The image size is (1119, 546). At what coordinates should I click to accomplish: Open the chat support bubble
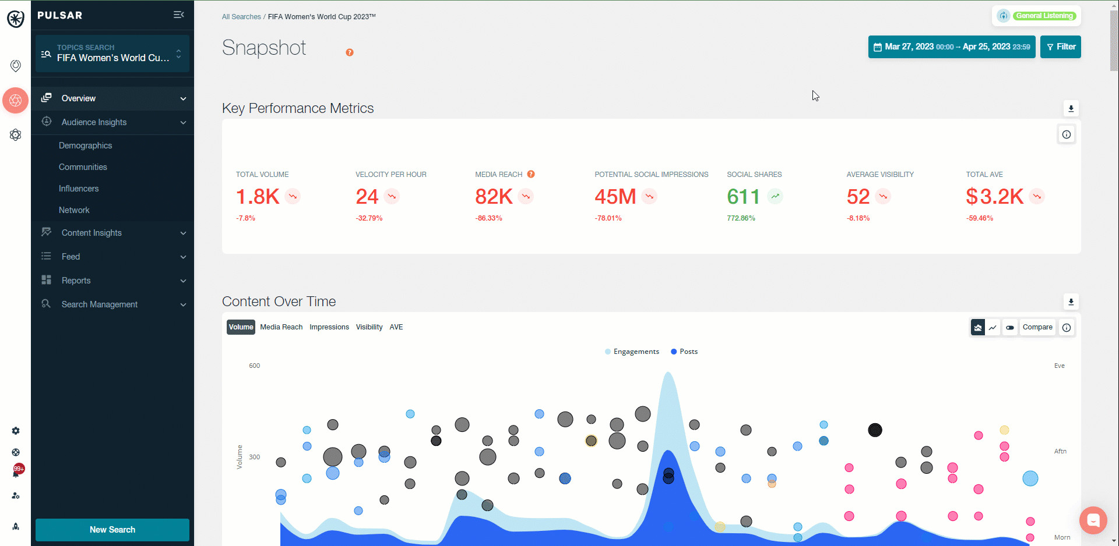tap(1093, 520)
